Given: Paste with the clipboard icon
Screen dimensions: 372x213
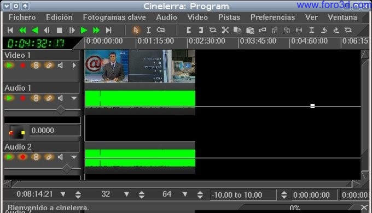Looking at the screenshot, I should (250, 30).
